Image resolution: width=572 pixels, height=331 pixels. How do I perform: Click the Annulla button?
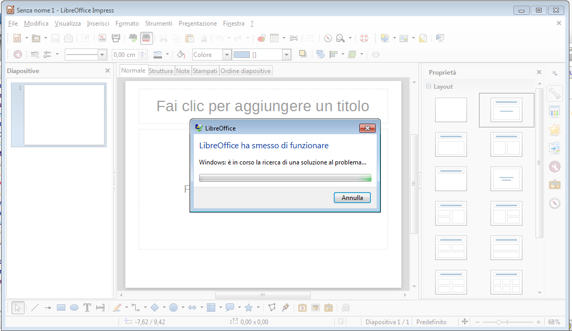(x=353, y=197)
